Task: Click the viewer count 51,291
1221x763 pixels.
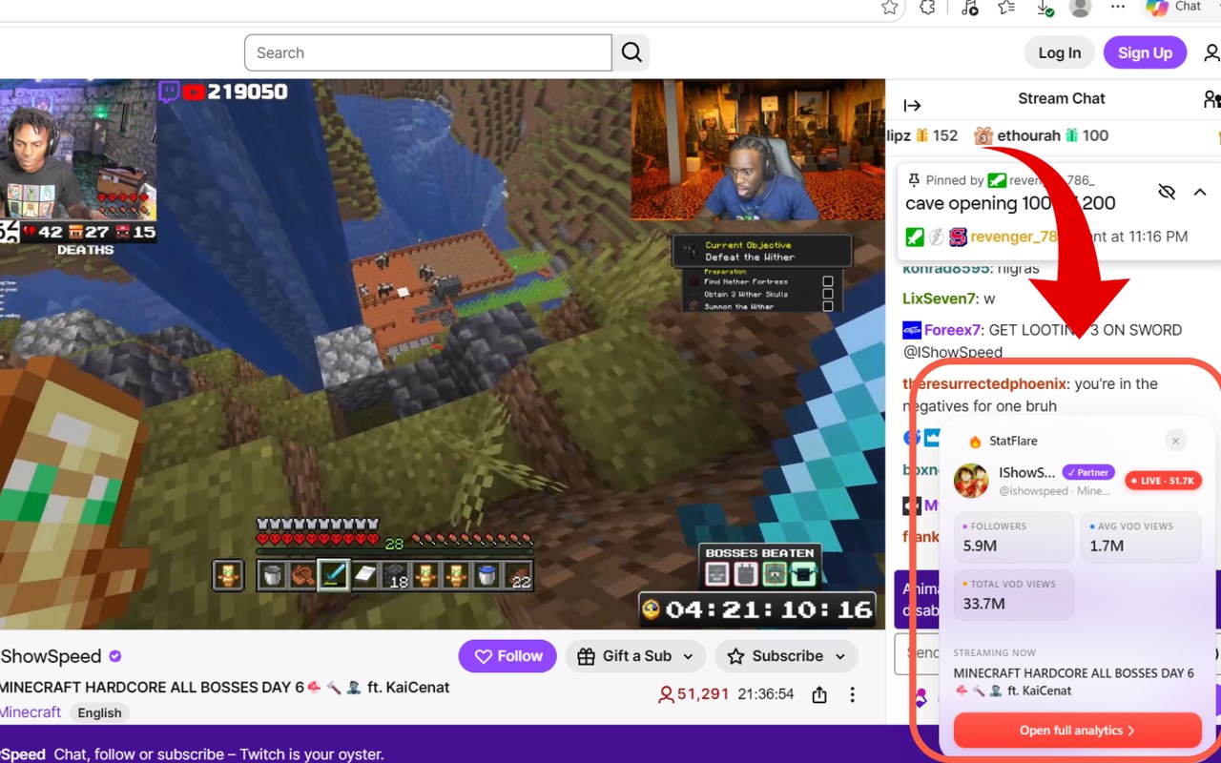Action: click(x=693, y=694)
